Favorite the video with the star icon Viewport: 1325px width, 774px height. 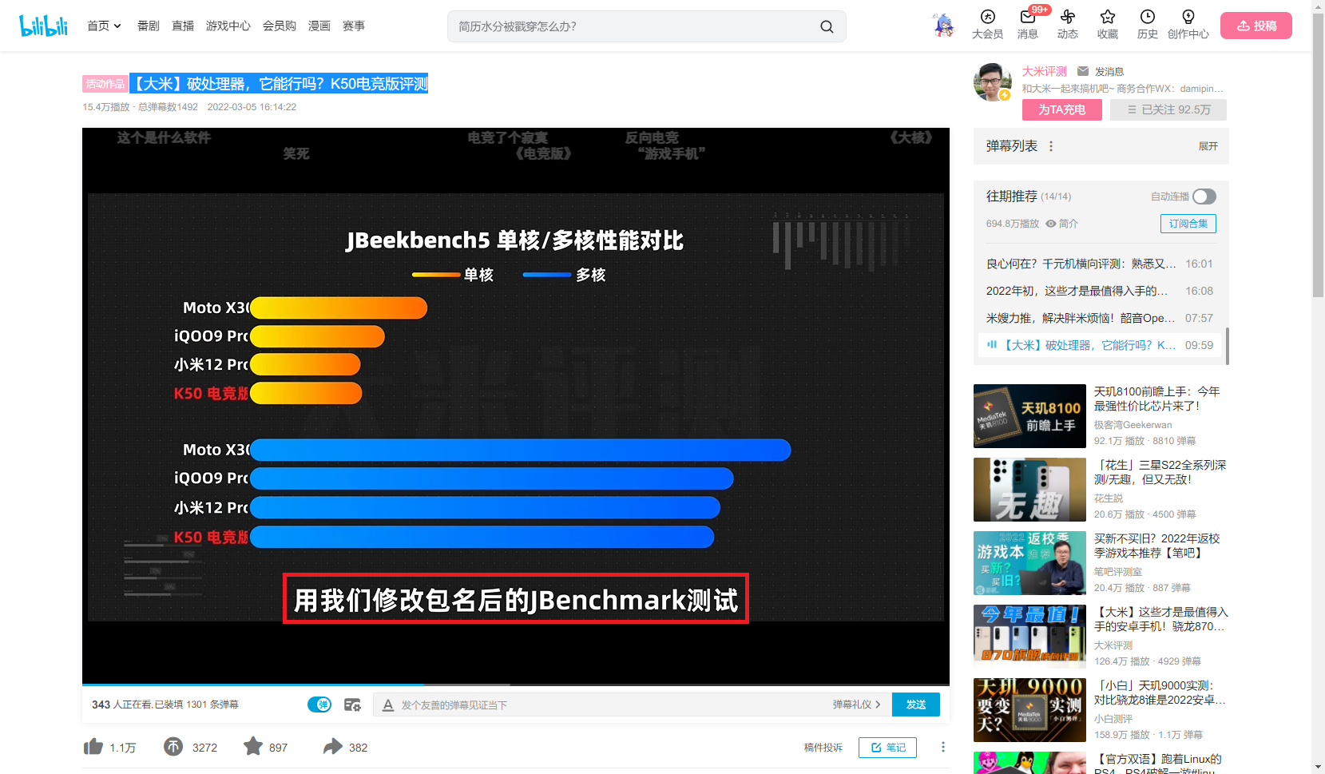[x=253, y=746]
